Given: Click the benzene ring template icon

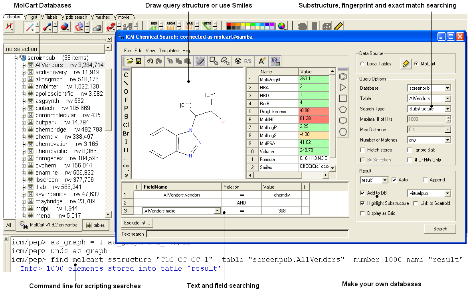Looking at the screenshot, I should point(342,76).
